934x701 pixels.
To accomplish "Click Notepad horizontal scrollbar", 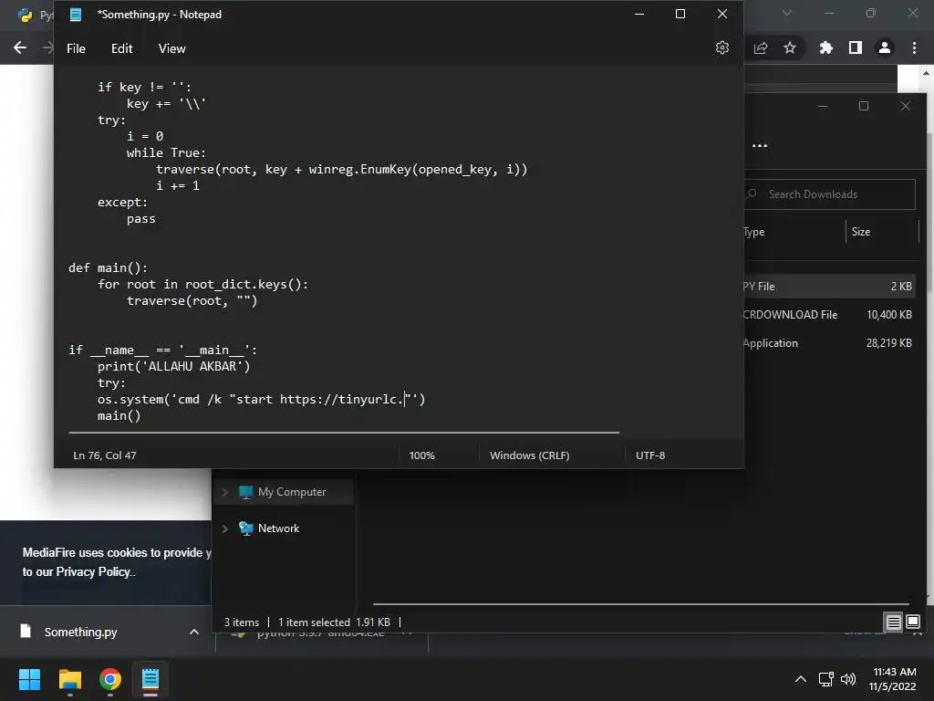I will [344, 432].
